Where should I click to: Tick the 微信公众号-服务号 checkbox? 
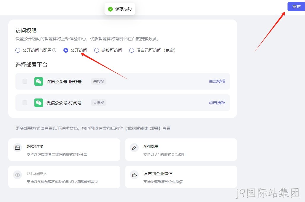[25, 81]
